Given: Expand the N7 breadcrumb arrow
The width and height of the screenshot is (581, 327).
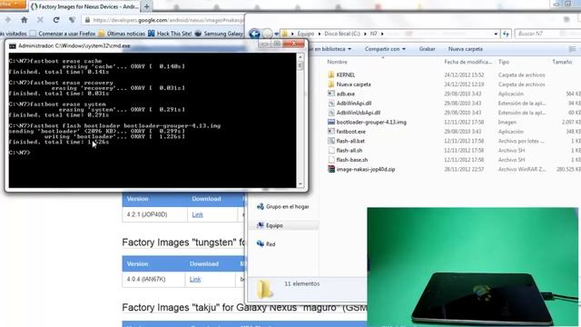Looking at the screenshot, I should (x=382, y=34).
